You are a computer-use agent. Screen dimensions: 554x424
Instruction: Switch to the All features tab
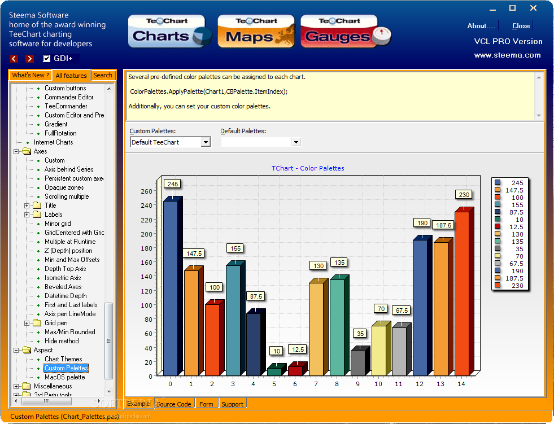tap(71, 76)
